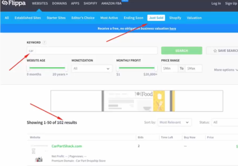Click the keyword search input field

(x=92, y=51)
